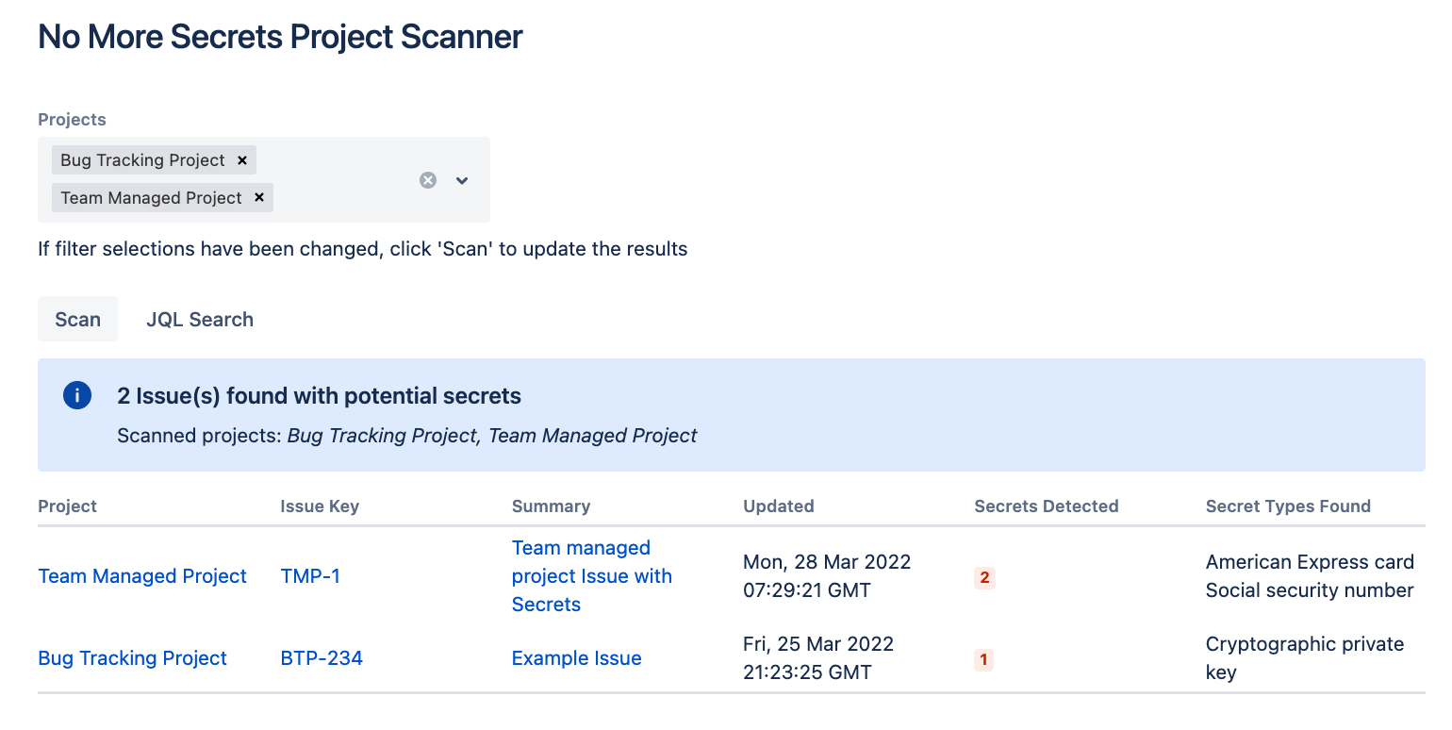Open the Bug Tracking Project link

(x=132, y=658)
